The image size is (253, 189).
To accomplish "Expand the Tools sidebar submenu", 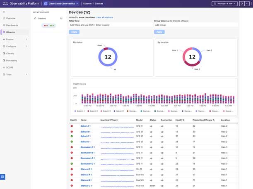I will coord(27,74).
